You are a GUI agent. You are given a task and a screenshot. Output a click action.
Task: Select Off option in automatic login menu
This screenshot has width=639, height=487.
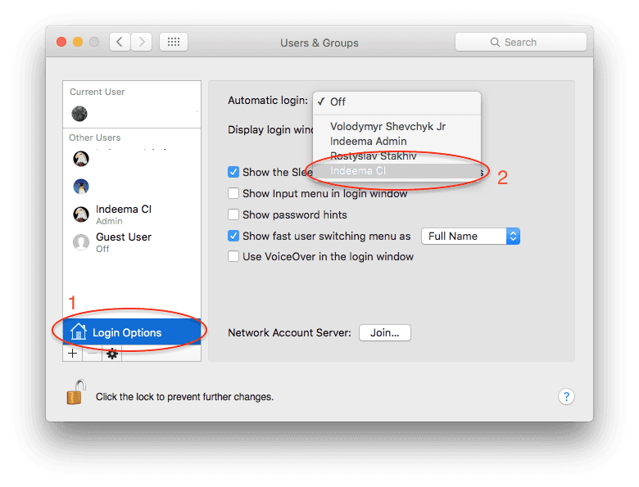pyautogui.click(x=338, y=102)
